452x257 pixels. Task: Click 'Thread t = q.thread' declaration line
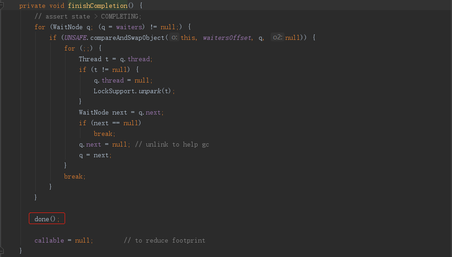(116, 59)
